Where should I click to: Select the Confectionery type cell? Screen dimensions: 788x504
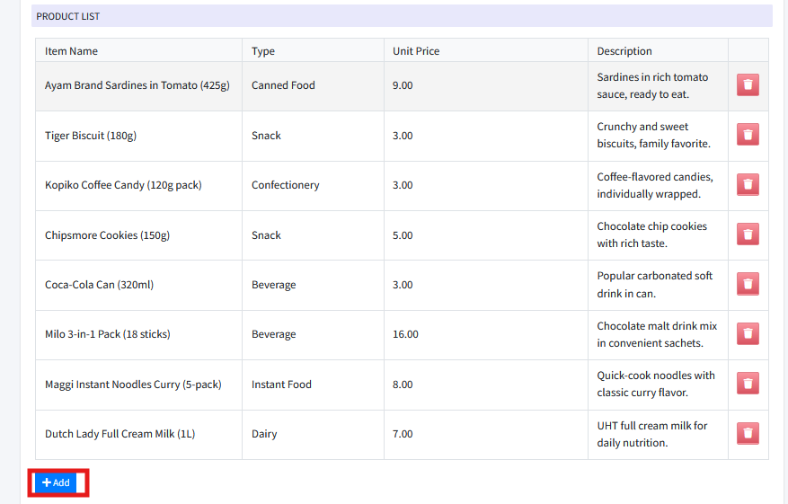click(x=285, y=185)
